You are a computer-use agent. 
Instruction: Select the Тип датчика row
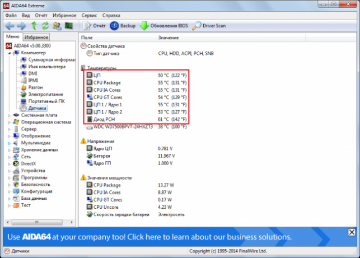(x=149, y=54)
